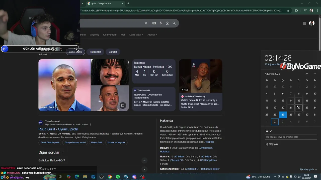This screenshot has height=180, width=321.
Task: Switch to the Alışveriş search tab
Action: (x=95, y=35)
